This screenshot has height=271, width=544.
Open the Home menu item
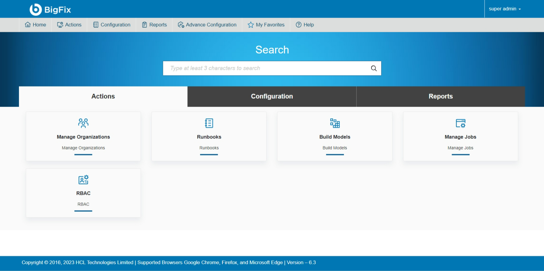[36, 25]
